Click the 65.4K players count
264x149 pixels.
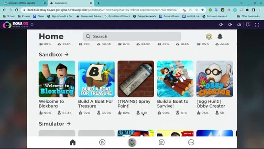coord(65,113)
